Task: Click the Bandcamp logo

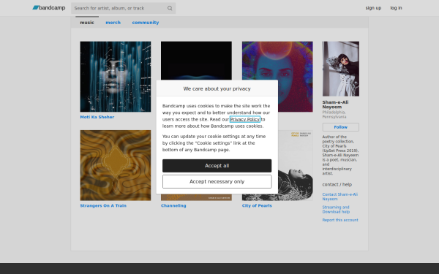Action: (x=49, y=8)
